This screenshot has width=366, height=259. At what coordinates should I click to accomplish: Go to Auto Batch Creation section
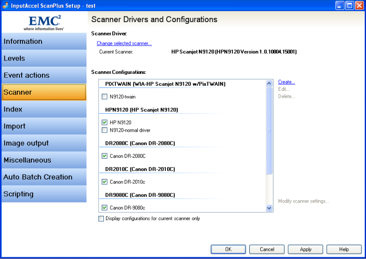click(x=44, y=177)
